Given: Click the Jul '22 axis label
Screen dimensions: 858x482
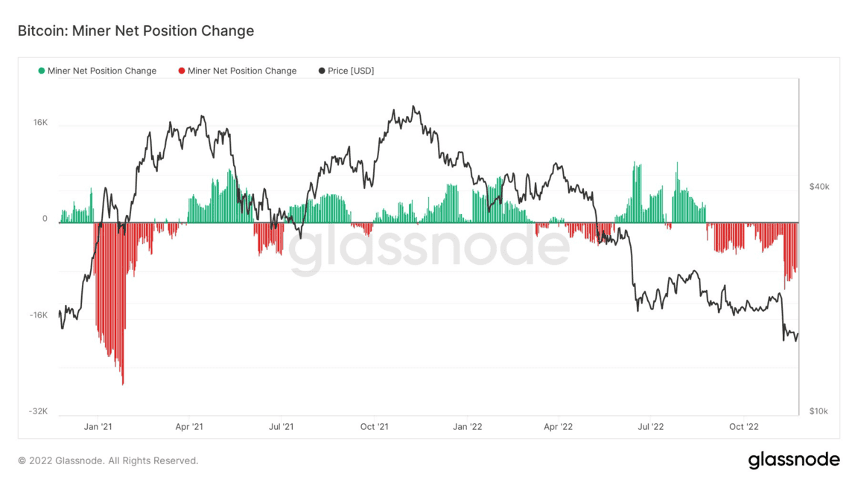Looking at the screenshot, I should (x=651, y=426).
